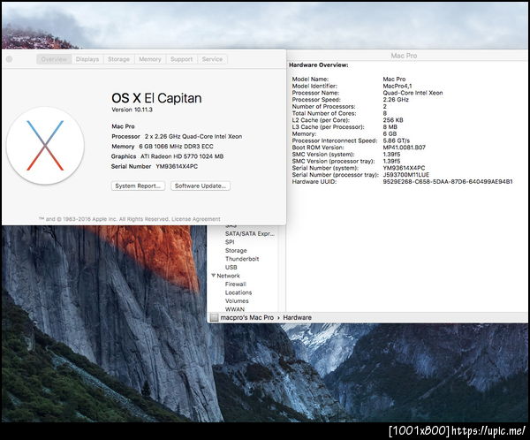Click the Version 10.11.3 text
Viewport: 530px width, 440px height.
[132, 110]
